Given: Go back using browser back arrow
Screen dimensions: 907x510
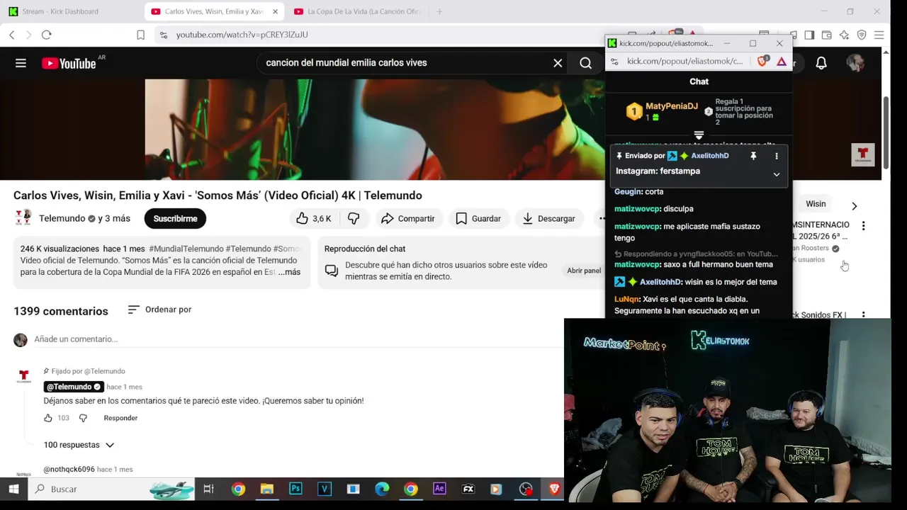Looking at the screenshot, I should 12,35.
